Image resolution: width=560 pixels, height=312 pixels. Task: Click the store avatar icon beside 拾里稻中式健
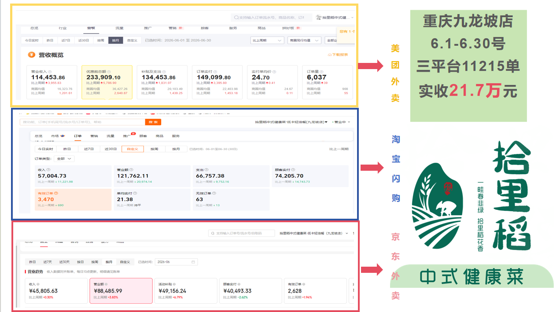point(319,18)
